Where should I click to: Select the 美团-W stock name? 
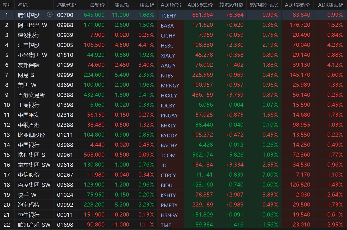click(27, 85)
